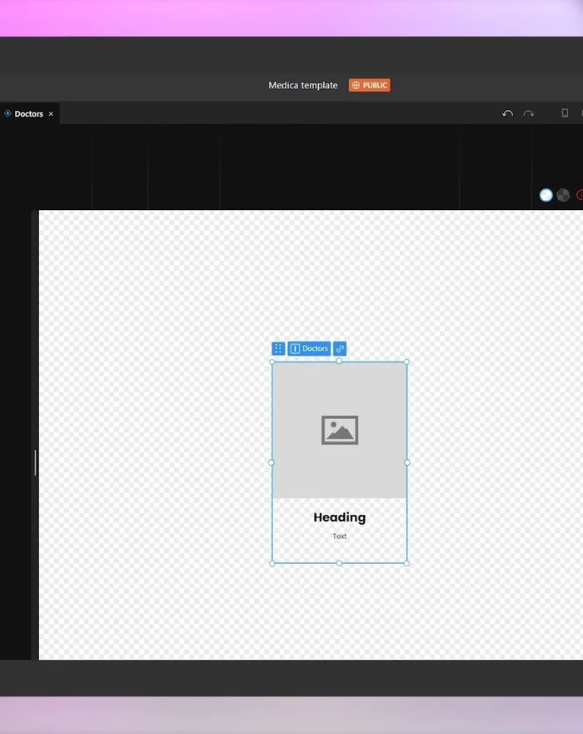This screenshot has height=734, width=583.
Task: Click the right-middle resize handle
Action: [x=407, y=462]
